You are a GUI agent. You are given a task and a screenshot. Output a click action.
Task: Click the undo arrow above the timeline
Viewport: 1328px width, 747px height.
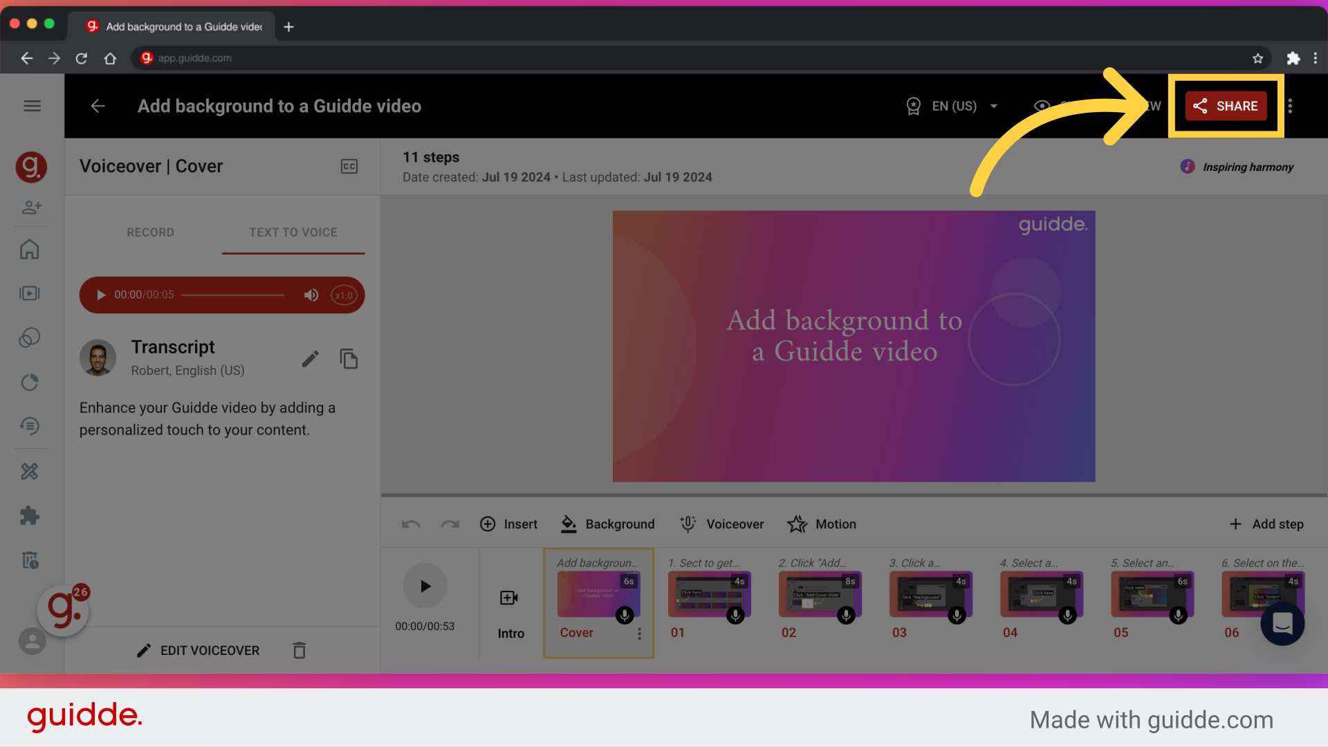click(411, 524)
